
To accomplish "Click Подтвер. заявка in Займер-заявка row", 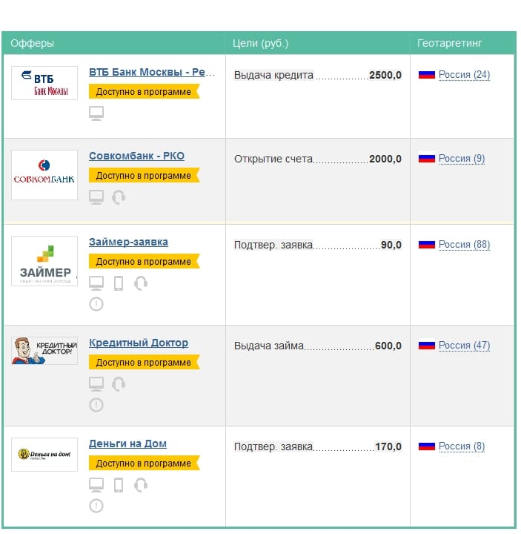I will point(273,245).
